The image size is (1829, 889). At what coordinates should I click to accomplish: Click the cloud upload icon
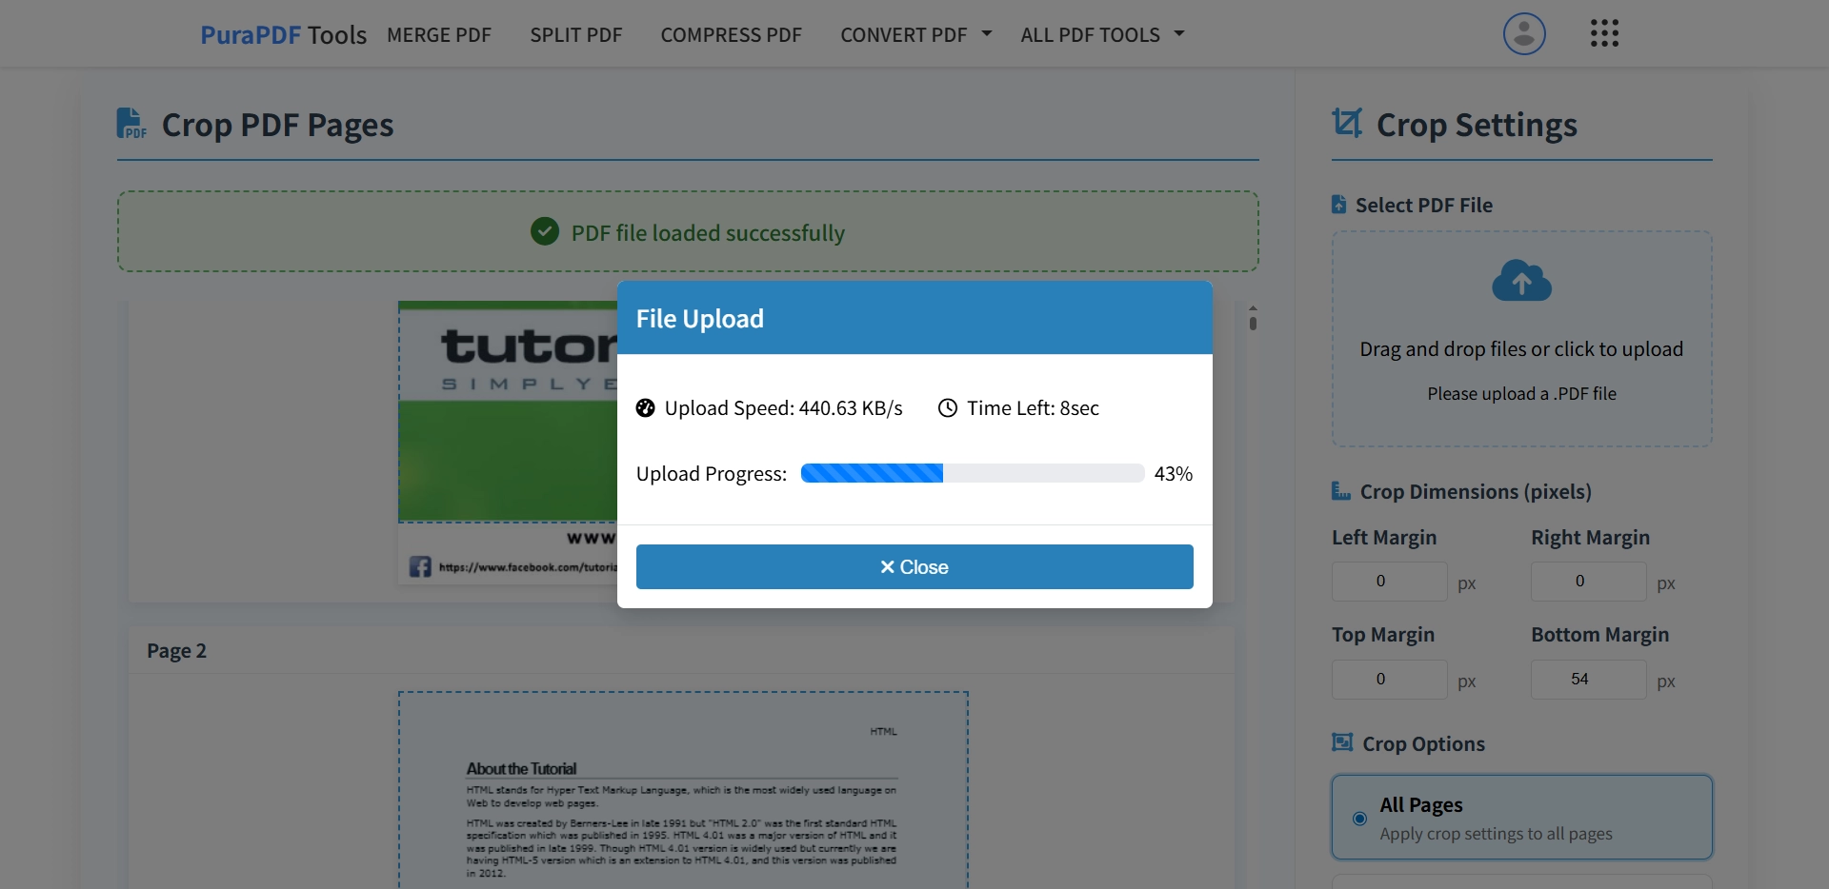(1521, 281)
